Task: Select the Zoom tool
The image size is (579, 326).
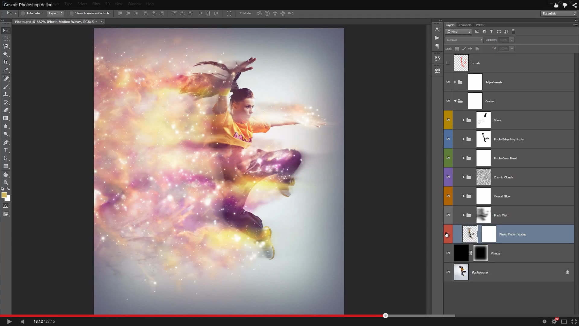Action: point(5,183)
